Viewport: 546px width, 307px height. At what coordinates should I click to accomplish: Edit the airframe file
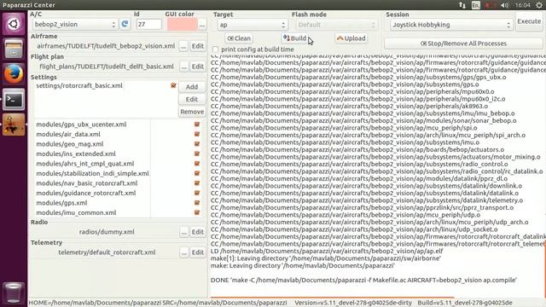point(197,46)
